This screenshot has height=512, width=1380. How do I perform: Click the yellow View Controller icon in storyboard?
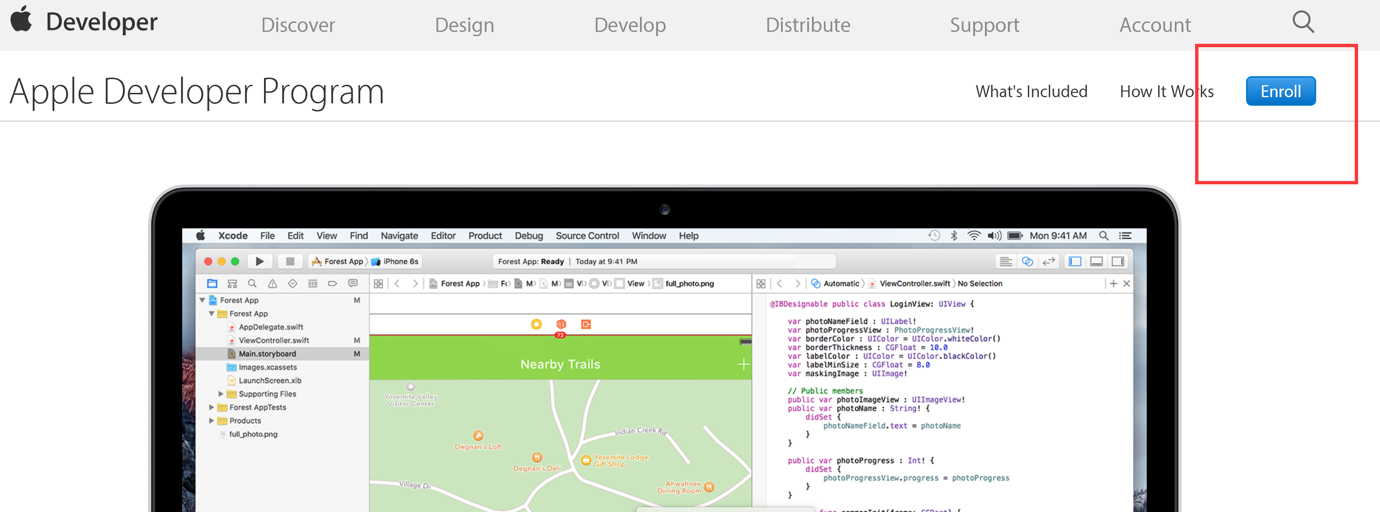click(x=536, y=324)
